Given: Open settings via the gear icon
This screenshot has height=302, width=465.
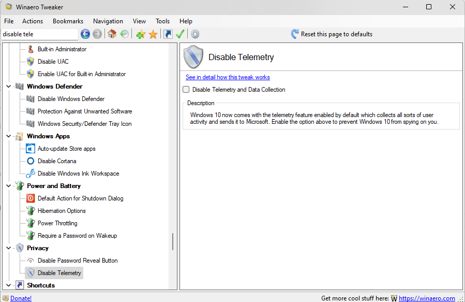Looking at the screenshot, I should pyautogui.click(x=195, y=34).
